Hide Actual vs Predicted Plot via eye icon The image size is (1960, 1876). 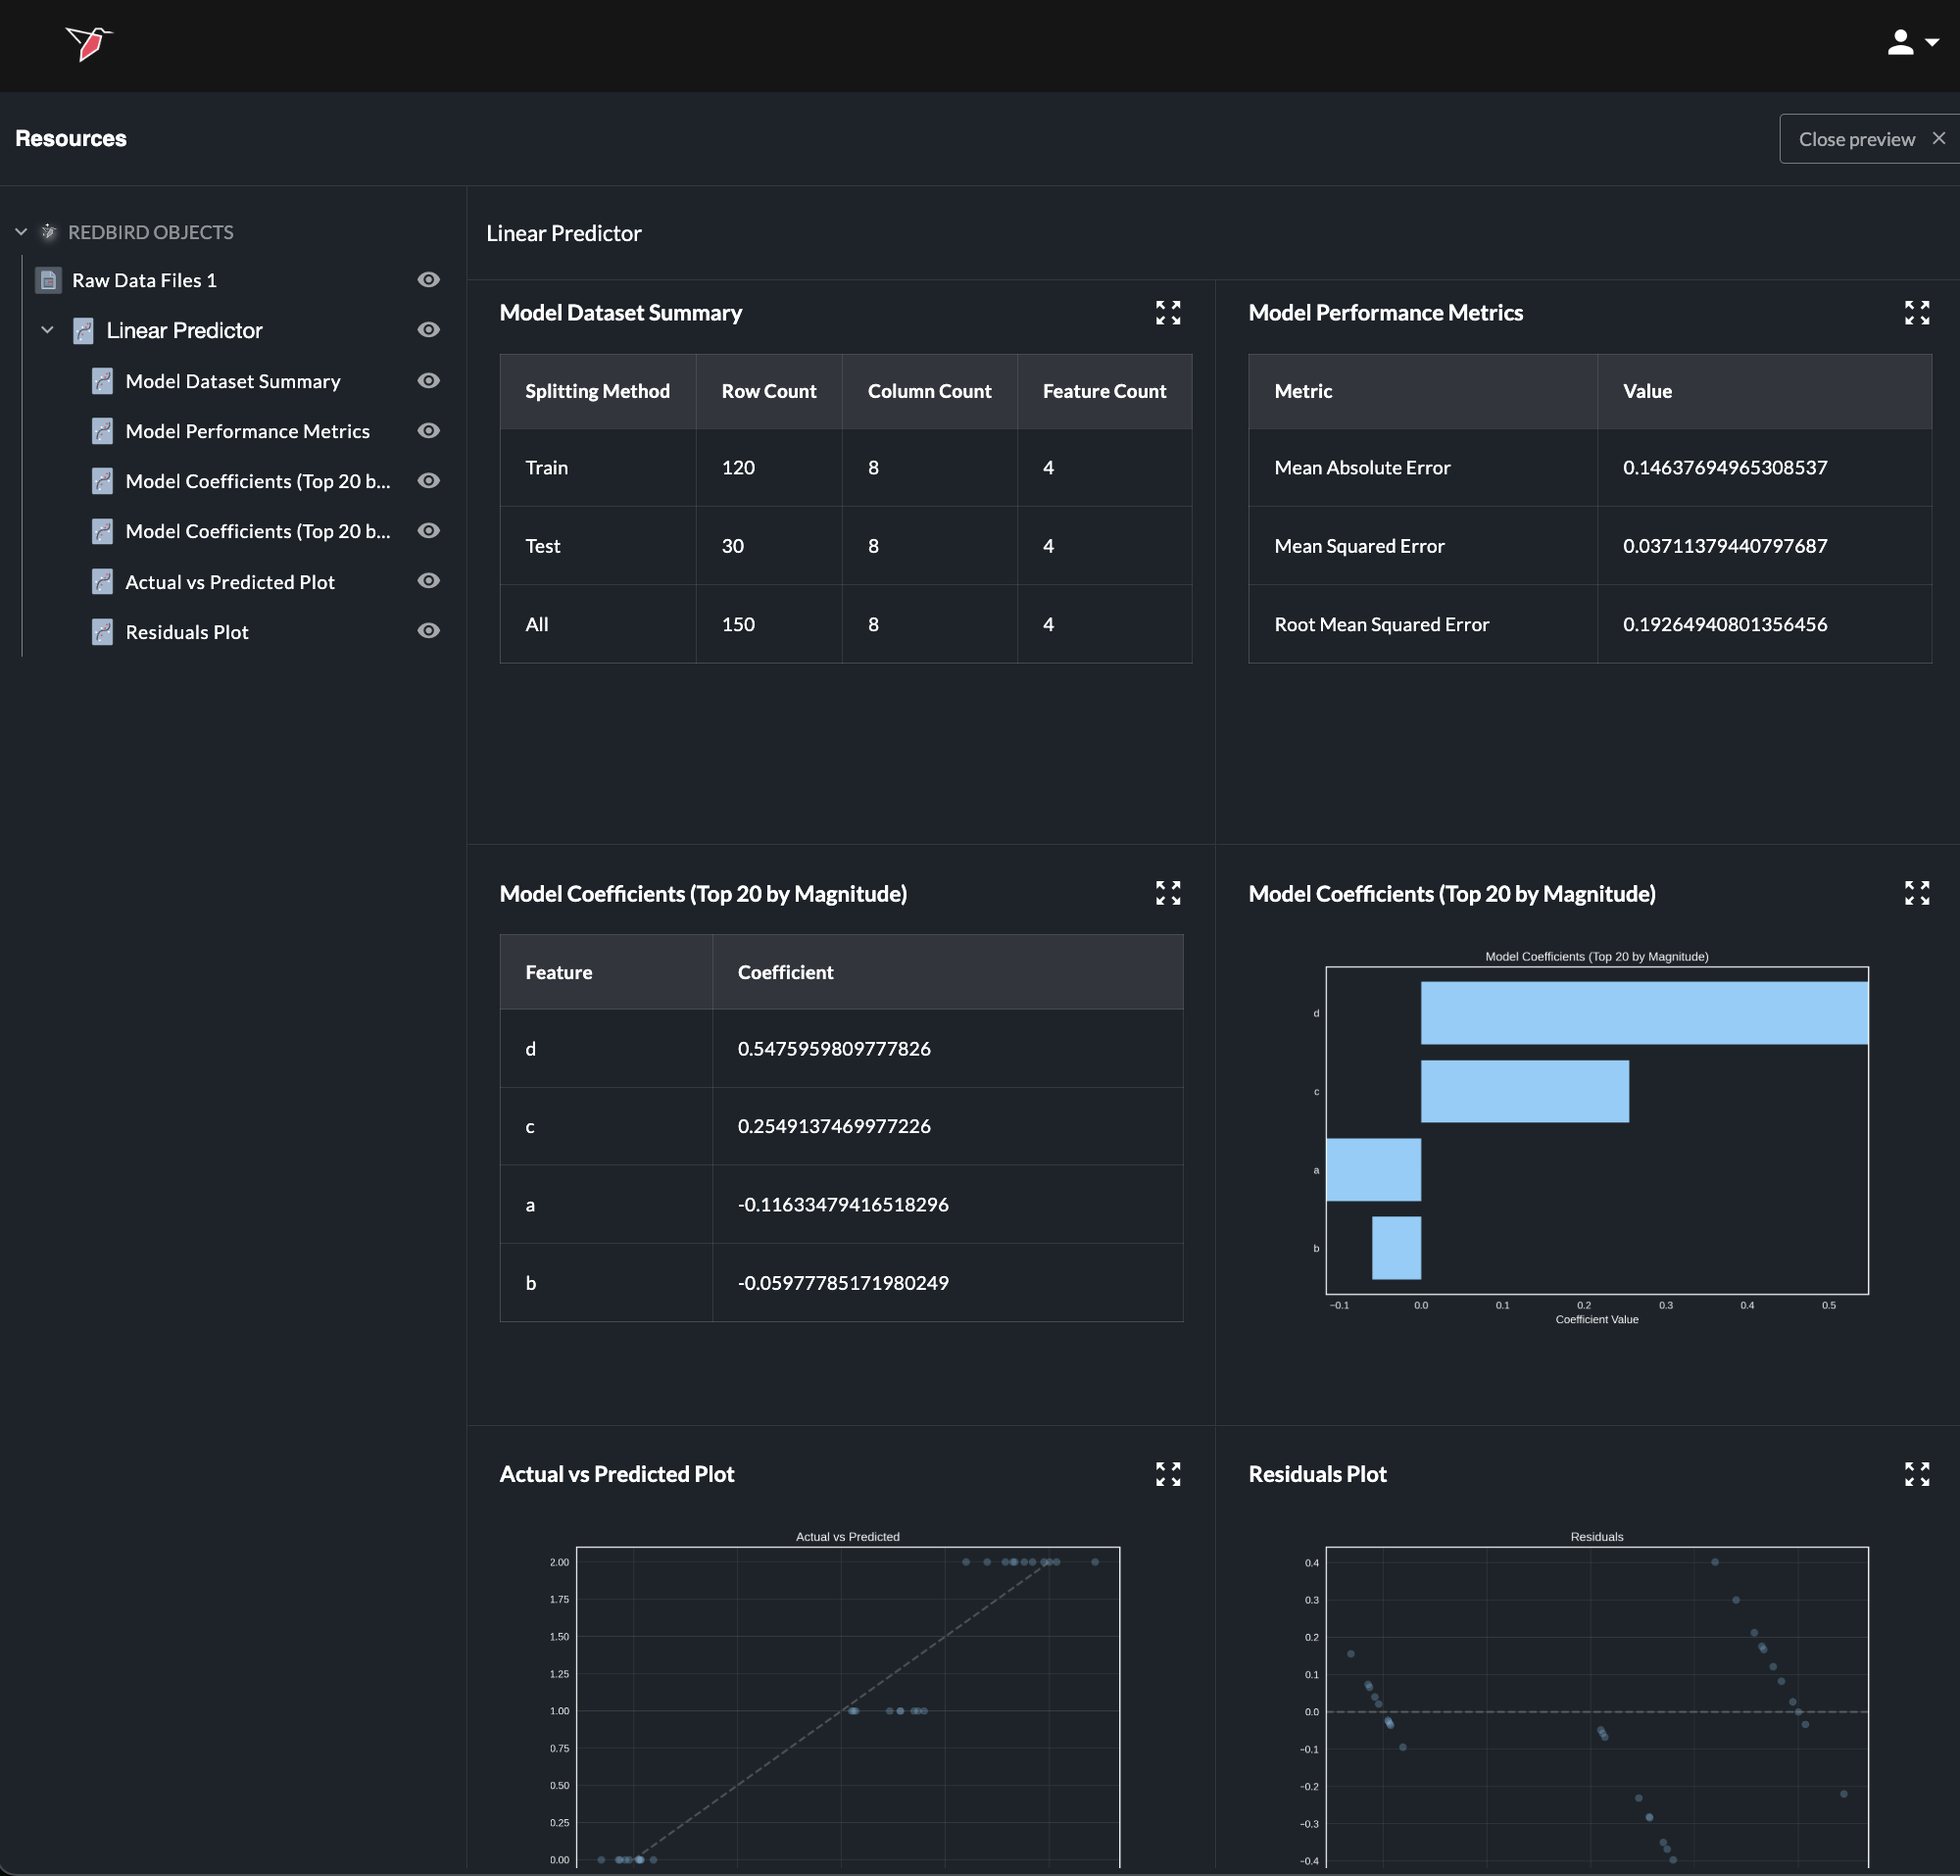click(x=428, y=581)
